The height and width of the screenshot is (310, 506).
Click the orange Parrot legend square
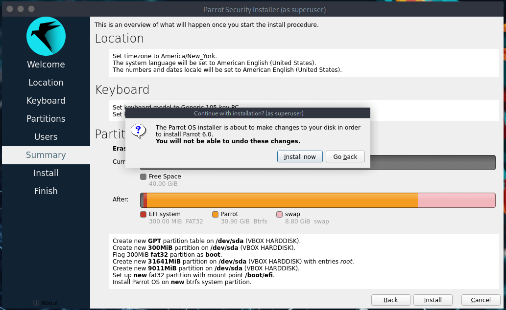tap(215, 214)
